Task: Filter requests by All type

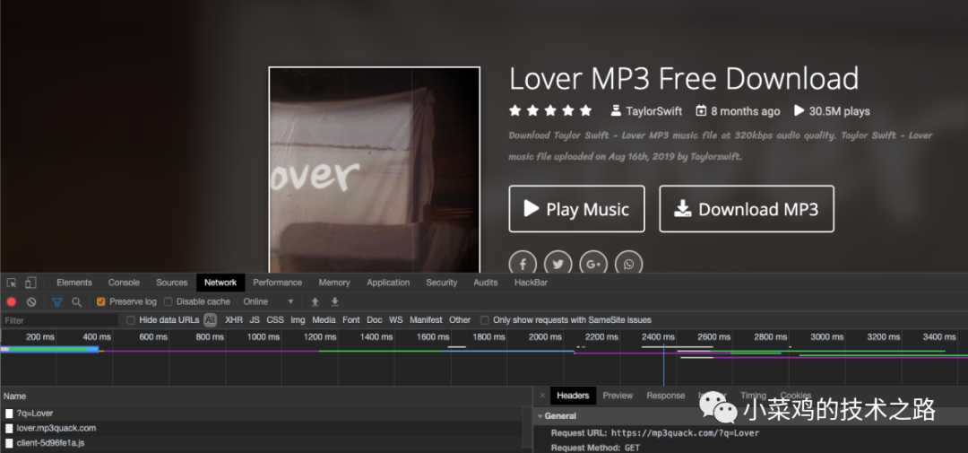Action: 210,320
